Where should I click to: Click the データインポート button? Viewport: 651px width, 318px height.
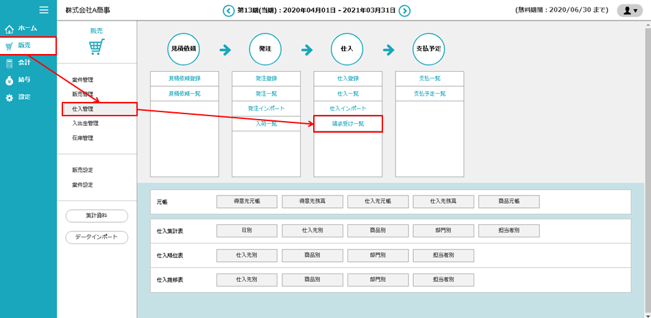[97, 237]
